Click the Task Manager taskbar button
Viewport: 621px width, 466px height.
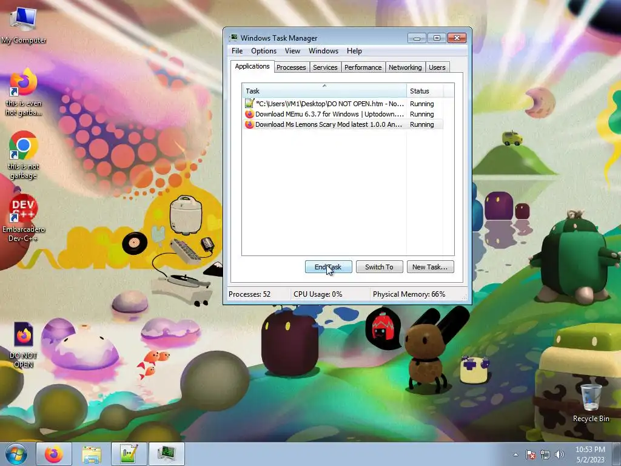tap(167, 454)
